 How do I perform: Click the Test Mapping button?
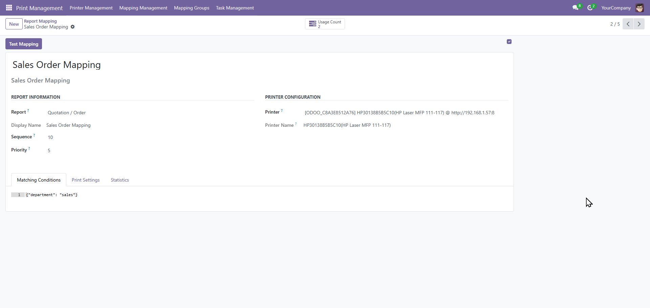(x=24, y=44)
